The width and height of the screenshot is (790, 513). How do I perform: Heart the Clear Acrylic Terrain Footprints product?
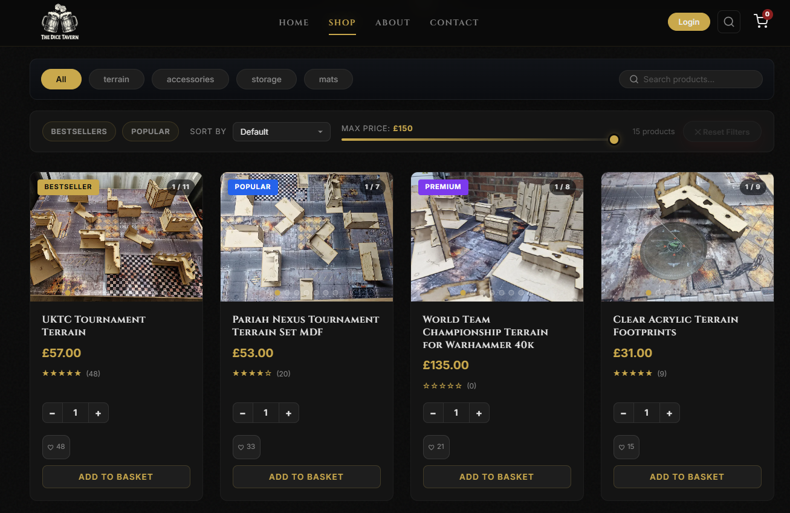(x=626, y=447)
